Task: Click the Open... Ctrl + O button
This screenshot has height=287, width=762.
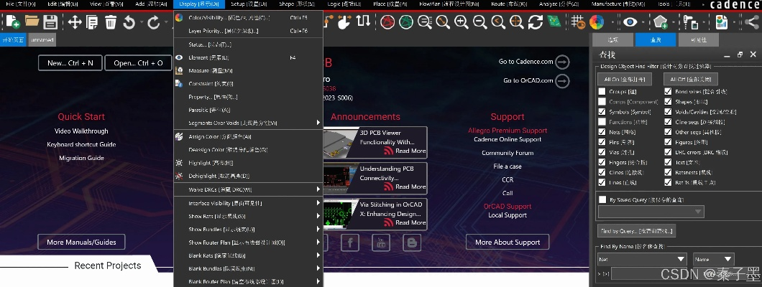Action: [x=138, y=63]
